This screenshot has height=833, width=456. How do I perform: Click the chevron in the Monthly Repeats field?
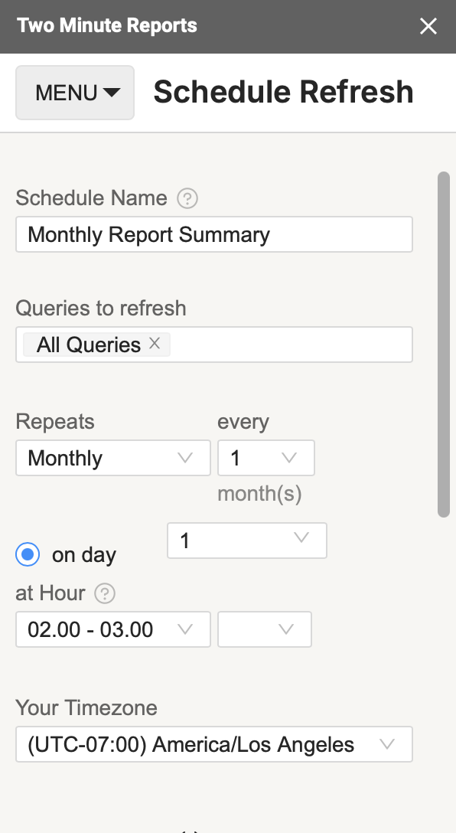point(184,457)
